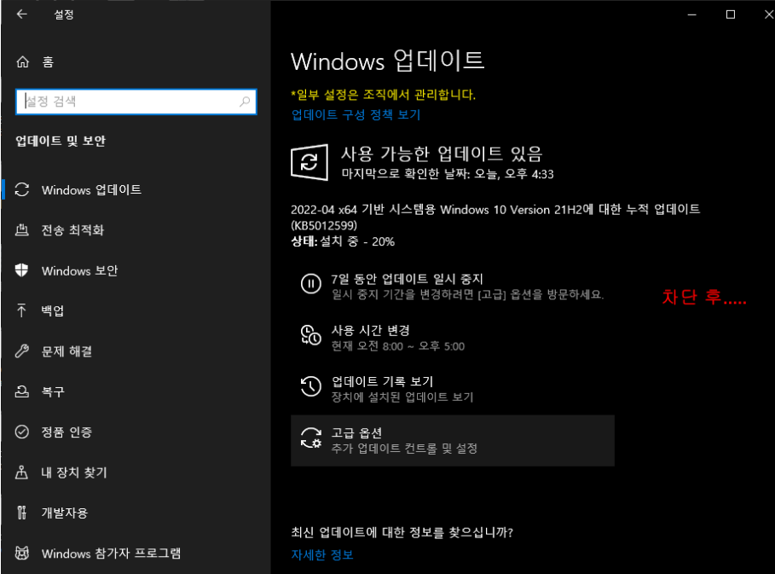Click the KB5012599 update title text
The height and width of the screenshot is (574, 775).
pyautogui.click(x=495, y=217)
